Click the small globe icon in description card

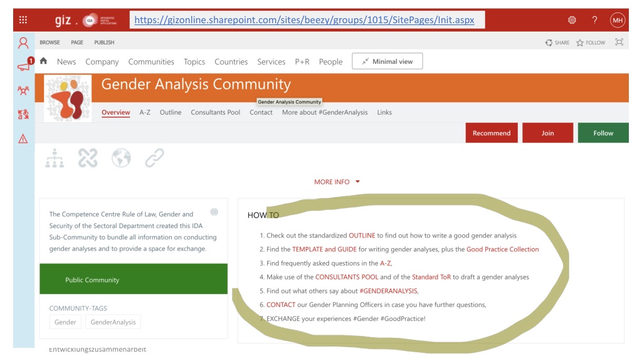tap(214, 212)
